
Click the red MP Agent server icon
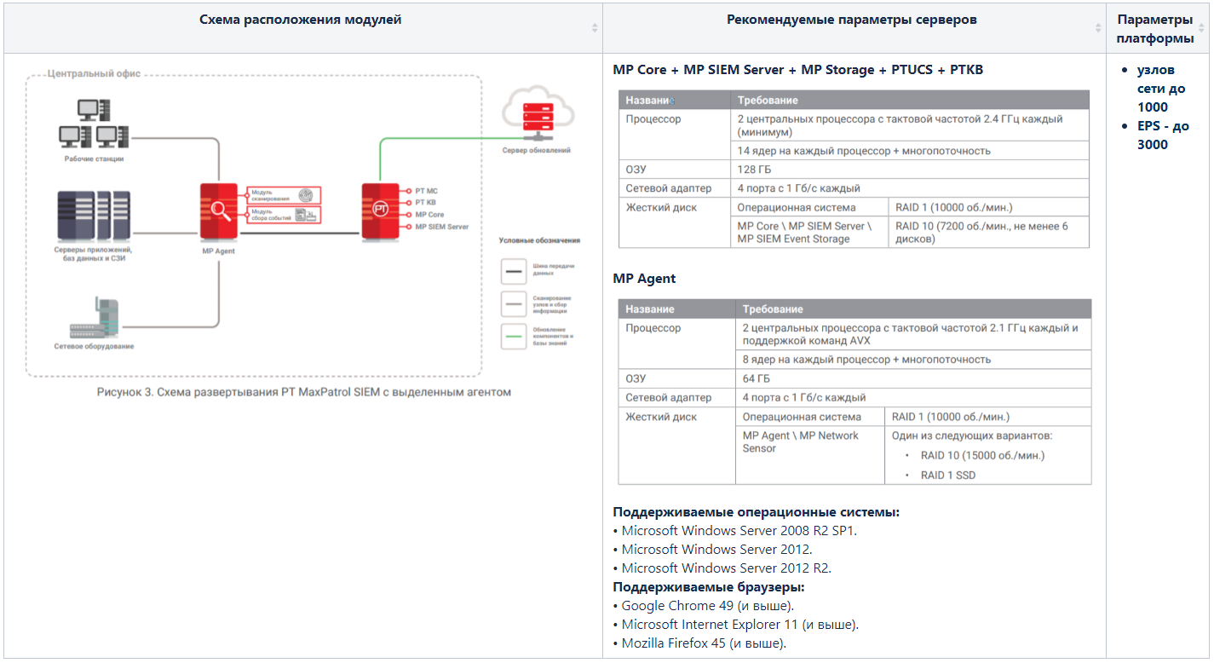coord(218,213)
